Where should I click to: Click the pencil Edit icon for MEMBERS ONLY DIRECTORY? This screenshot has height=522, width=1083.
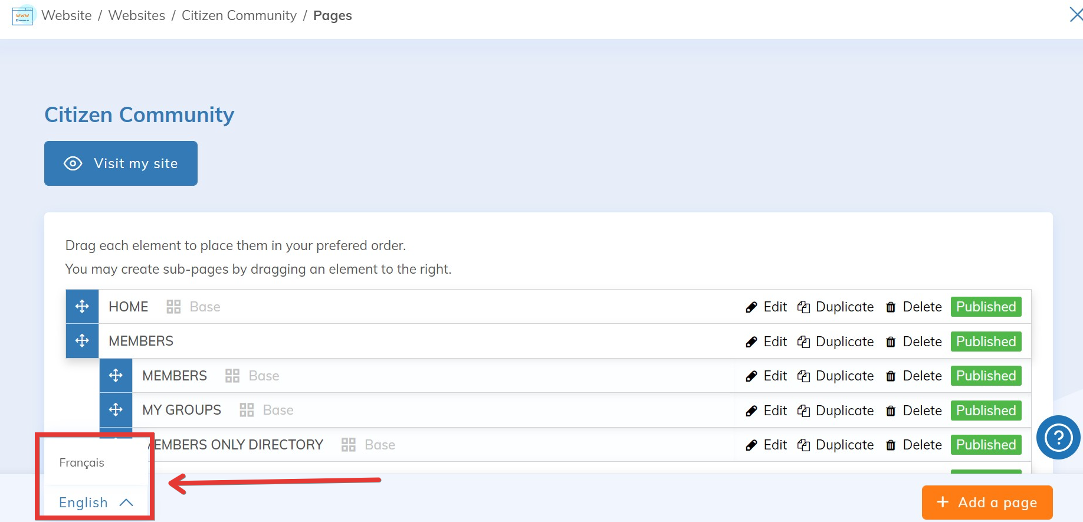(x=751, y=445)
